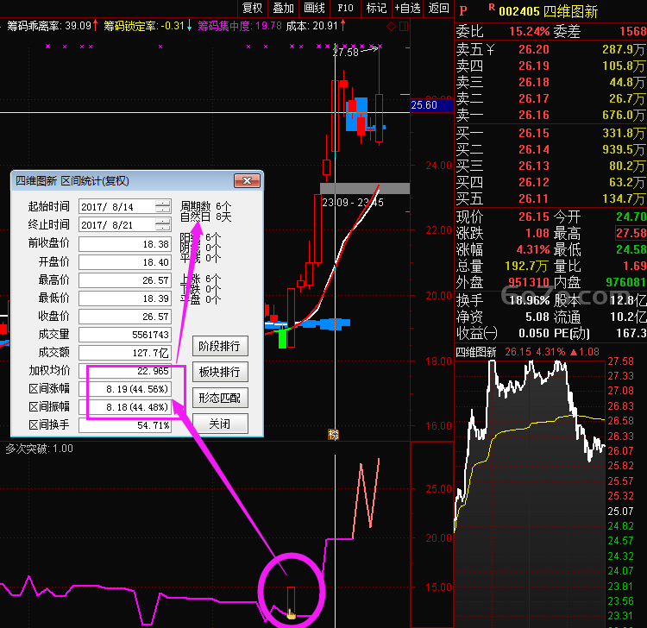Click the +自选 add-to-watchlist button
This screenshot has width=647, height=628.
(407, 8)
